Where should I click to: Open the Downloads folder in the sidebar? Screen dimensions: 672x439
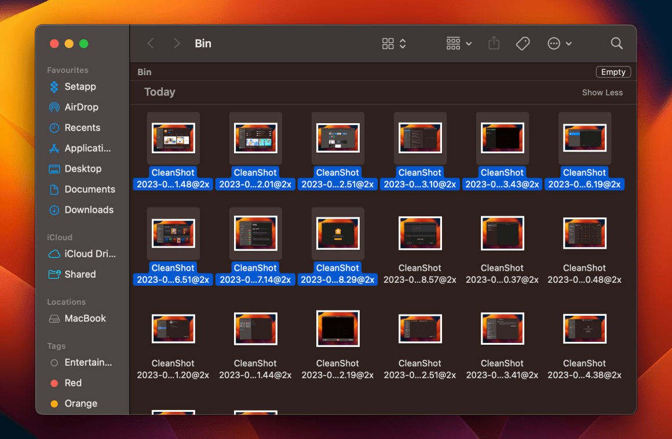(x=88, y=209)
